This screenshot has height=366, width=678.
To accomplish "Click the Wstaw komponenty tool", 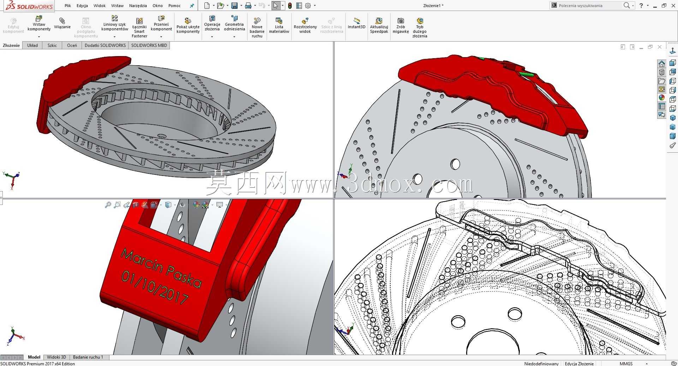I will click(x=39, y=23).
